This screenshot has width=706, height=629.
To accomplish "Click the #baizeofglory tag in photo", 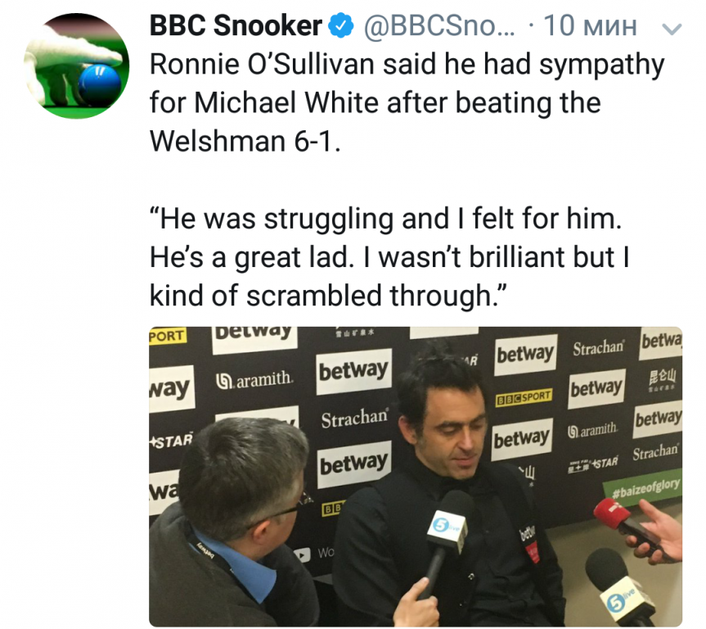I will coord(645,489).
